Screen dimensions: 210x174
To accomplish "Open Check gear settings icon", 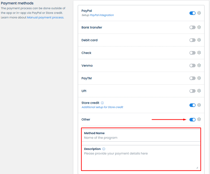I will pos(199,53).
